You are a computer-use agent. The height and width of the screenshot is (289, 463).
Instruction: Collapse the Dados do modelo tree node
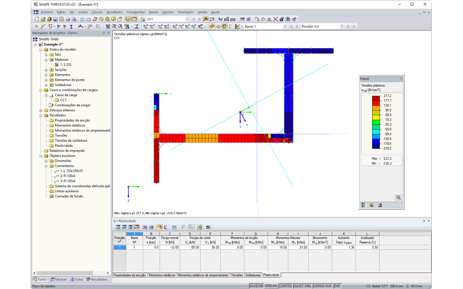[x=41, y=49]
